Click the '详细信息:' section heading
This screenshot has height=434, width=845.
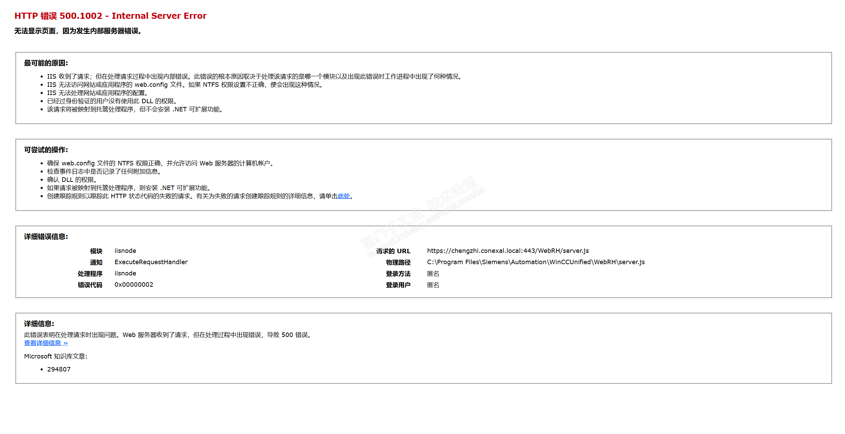point(39,324)
